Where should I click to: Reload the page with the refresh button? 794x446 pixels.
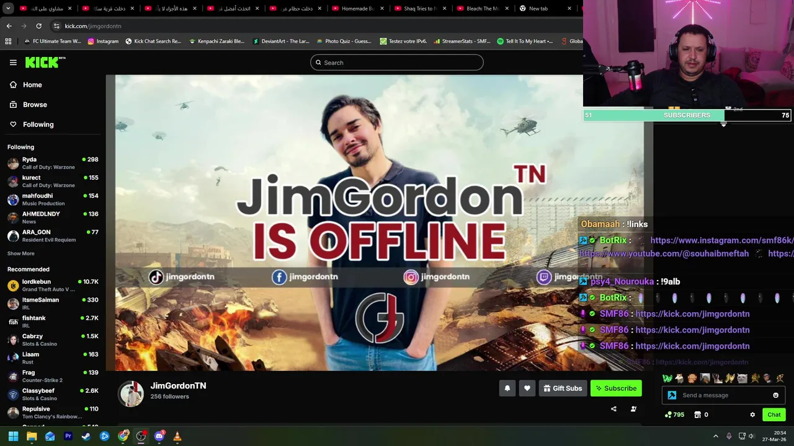[x=38, y=26]
